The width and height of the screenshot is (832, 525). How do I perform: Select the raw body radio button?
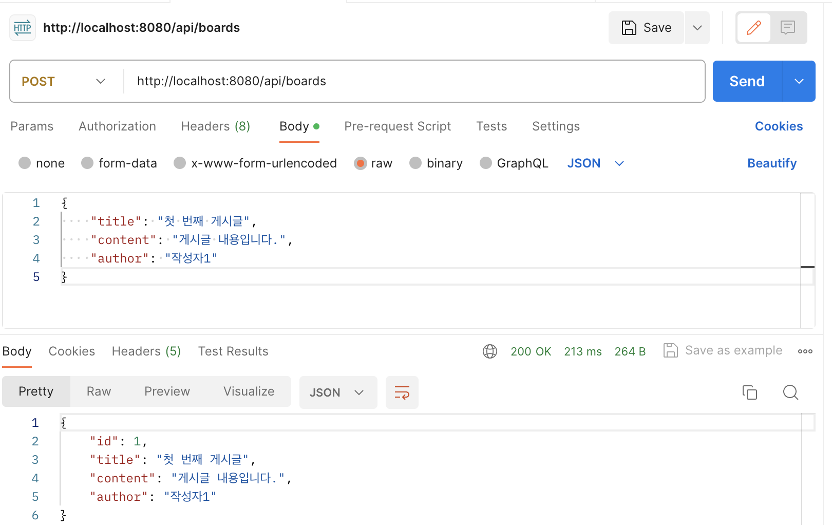[x=361, y=163]
